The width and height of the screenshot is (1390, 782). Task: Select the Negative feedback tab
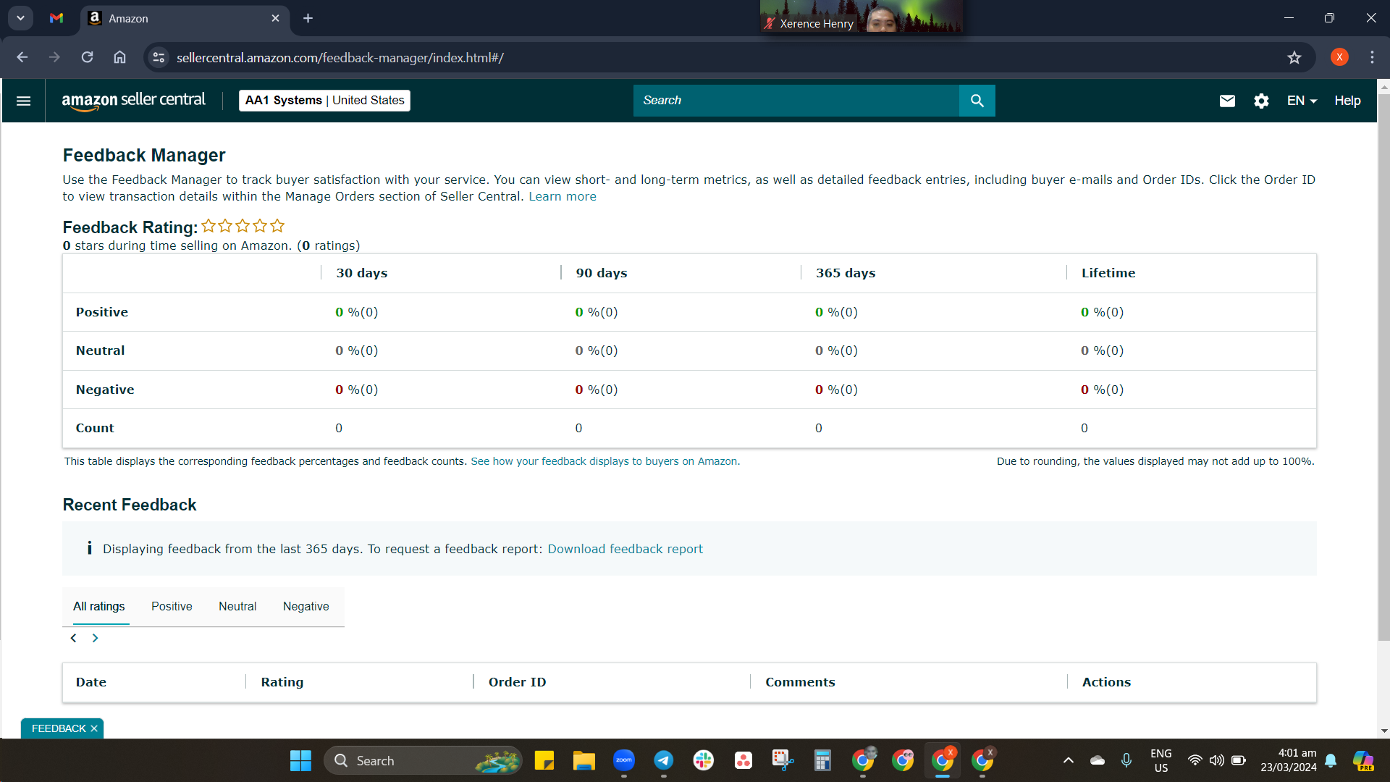(x=306, y=607)
